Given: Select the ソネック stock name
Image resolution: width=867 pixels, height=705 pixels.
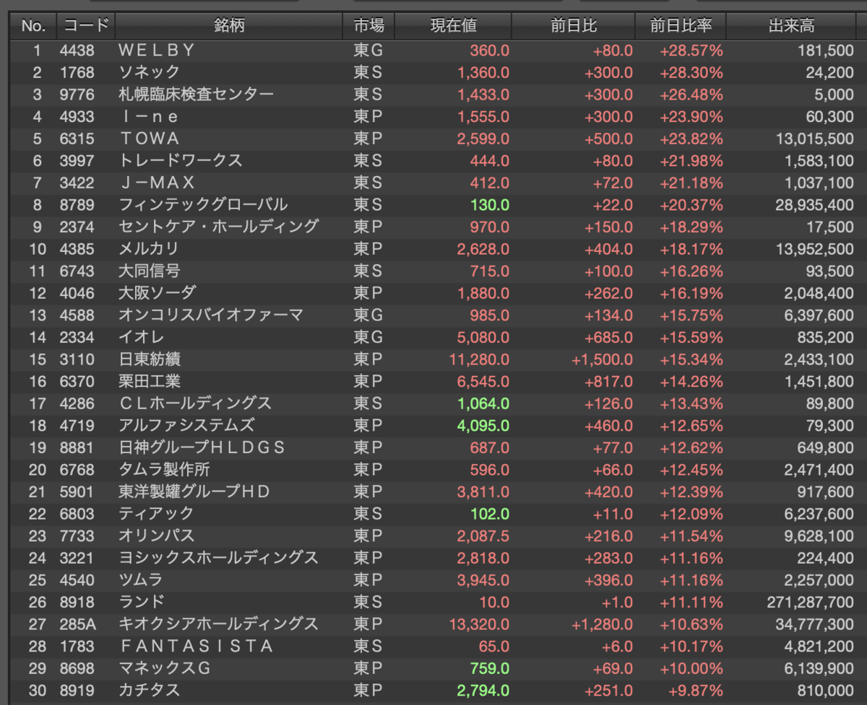Looking at the screenshot, I should 149,72.
